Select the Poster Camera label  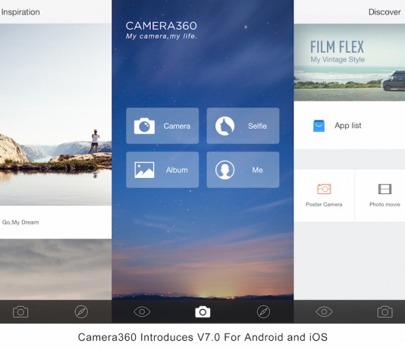(x=324, y=205)
